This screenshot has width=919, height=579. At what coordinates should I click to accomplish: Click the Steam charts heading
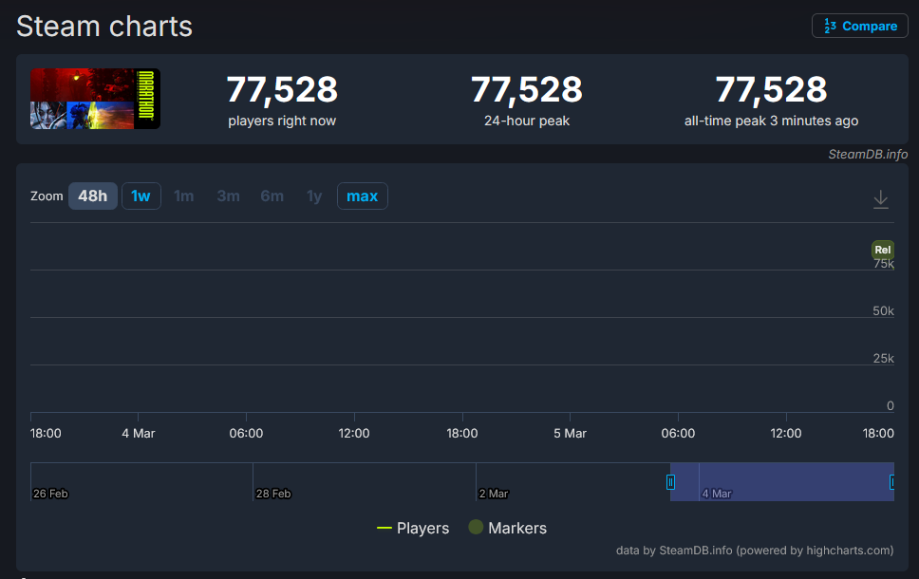tap(104, 27)
